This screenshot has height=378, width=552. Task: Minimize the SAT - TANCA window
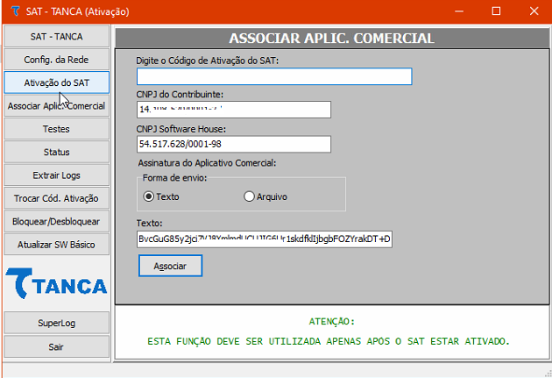[459, 11]
